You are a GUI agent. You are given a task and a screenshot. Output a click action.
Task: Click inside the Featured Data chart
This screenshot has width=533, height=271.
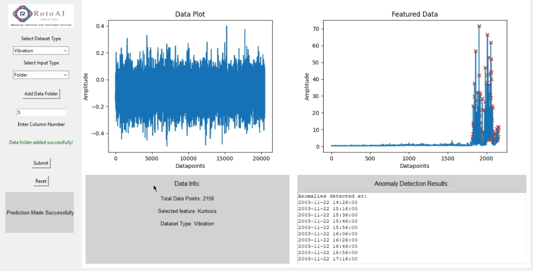pyautogui.click(x=415, y=86)
